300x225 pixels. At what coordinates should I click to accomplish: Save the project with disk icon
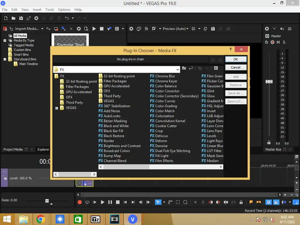(21, 18)
